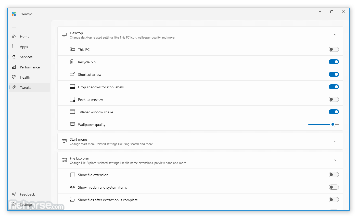Click the Apps list icon
The image size is (357, 218).
[x=14, y=46]
